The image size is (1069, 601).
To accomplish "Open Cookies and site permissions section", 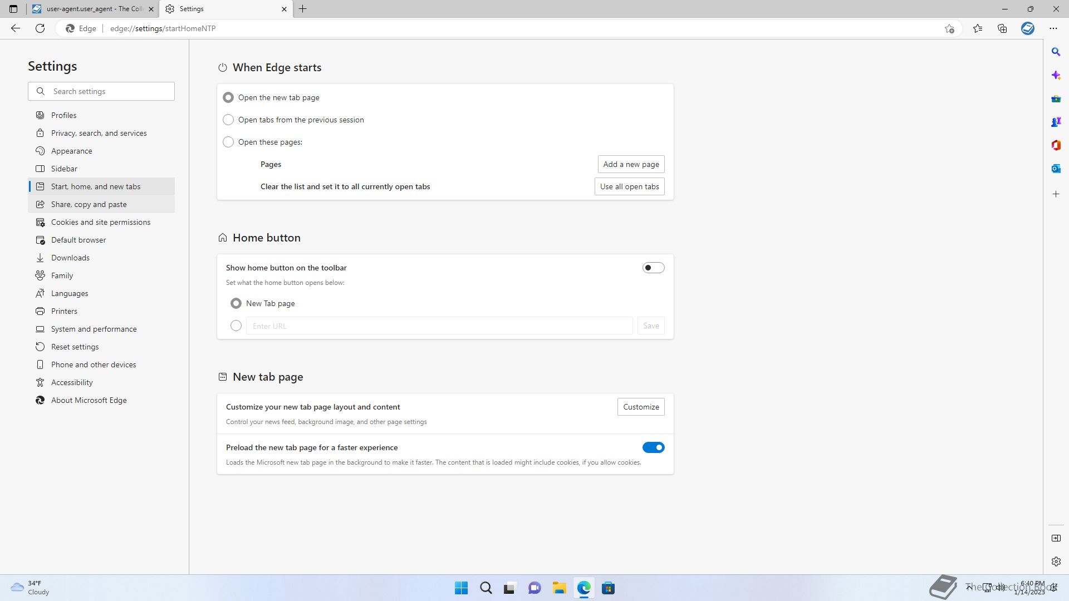I will (x=101, y=222).
